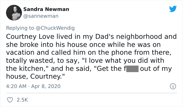Image resolution: width=183 pixels, height=107 pixels.
Task: Like the tweet with the heart icon
Action: click(10, 100)
